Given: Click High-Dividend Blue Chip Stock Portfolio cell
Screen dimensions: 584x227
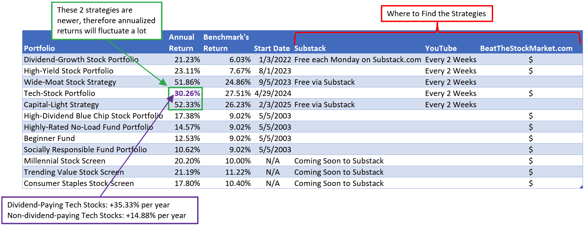Looking at the screenshot, I should (93, 116).
